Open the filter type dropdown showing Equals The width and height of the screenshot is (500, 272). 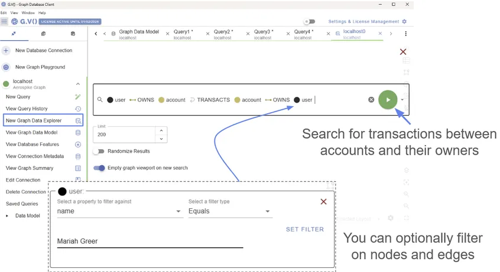coord(268,211)
